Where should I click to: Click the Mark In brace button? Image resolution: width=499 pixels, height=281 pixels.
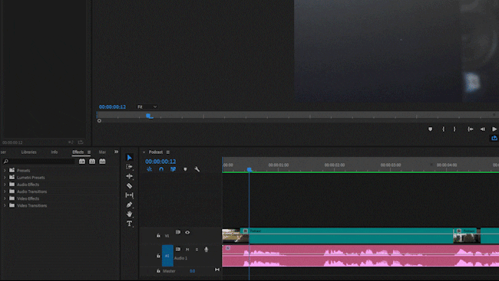point(443,129)
